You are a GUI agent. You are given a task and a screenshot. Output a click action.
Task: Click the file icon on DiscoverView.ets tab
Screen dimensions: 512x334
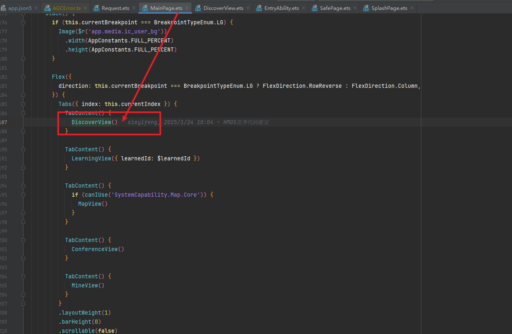point(198,8)
